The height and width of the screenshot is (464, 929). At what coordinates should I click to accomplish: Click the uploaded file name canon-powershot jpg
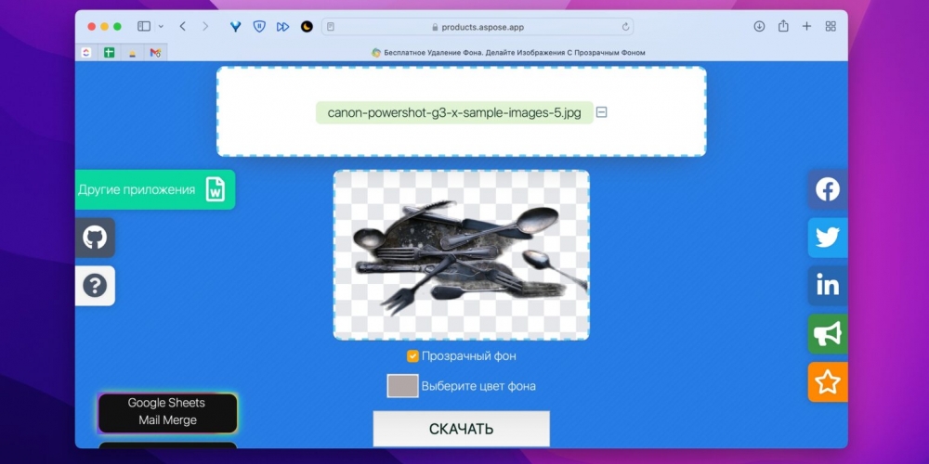454,112
